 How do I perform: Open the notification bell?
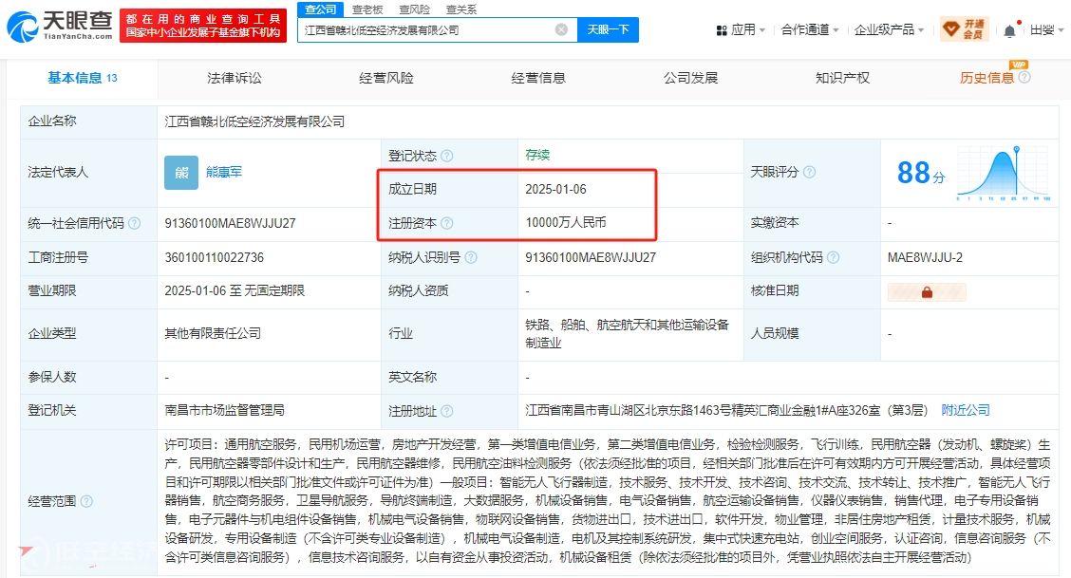point(1009,30)
